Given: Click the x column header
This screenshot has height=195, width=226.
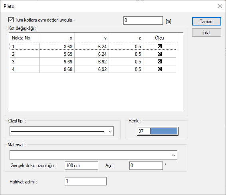Looking at the screenshot, I should (x=57, y=38).
